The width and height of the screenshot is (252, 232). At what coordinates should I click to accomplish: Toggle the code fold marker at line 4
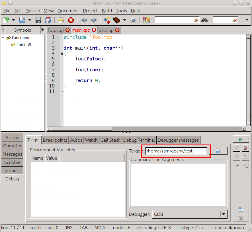point(62,53)
